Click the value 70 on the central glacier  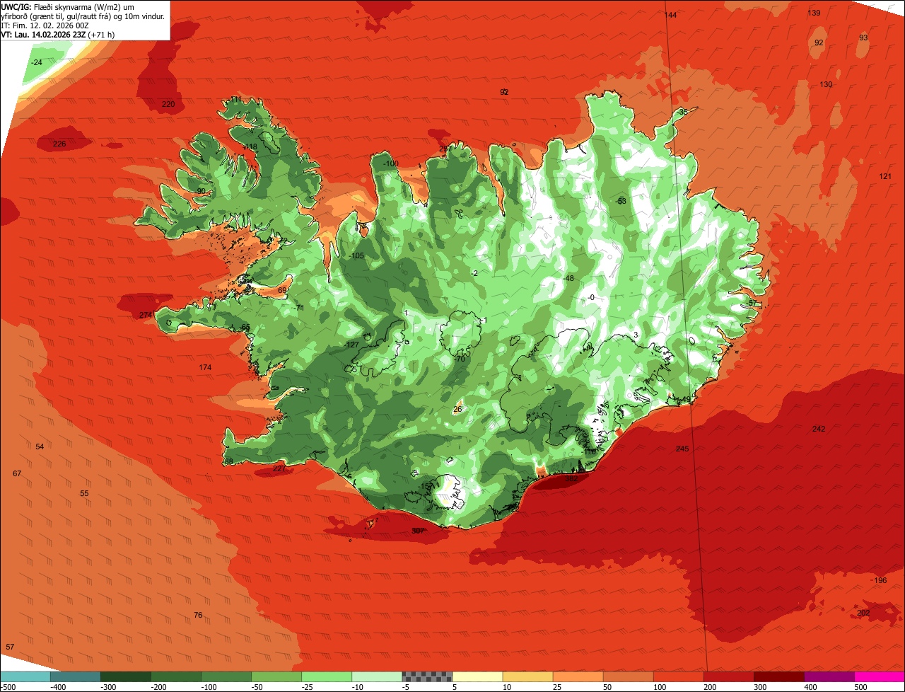click(x=461, y=359)
